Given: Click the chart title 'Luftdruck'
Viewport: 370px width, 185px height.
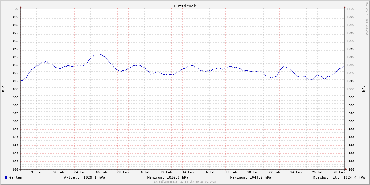Looking at the screenshot, I should pyautogui.click(x=185, y=6).
